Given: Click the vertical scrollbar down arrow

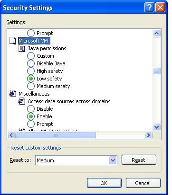Looking at the screenshot, I should 156,127.
